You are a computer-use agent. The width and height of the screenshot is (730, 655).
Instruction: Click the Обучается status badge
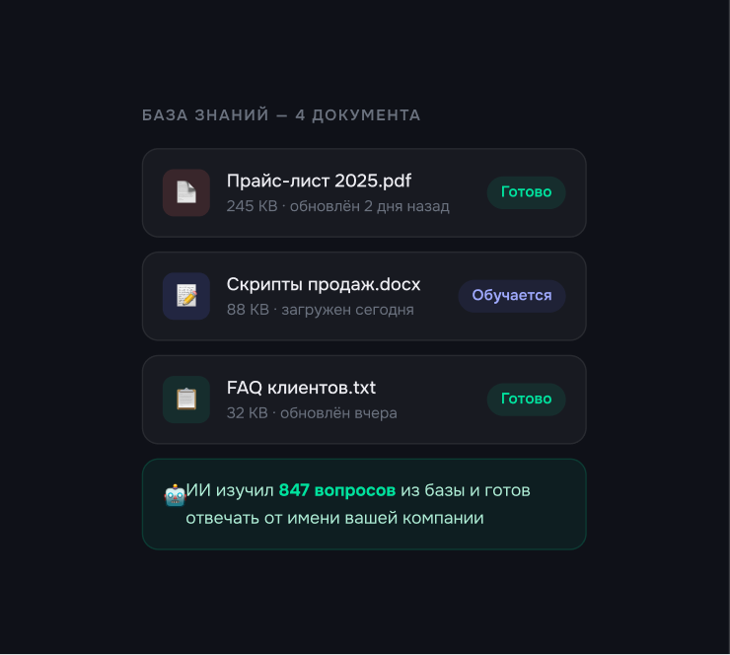tap(511, 296)
